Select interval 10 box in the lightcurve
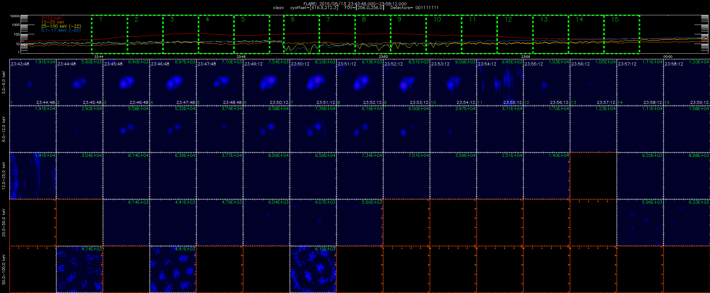The height and width of the screenshot is (293, 710). (444, 34)
